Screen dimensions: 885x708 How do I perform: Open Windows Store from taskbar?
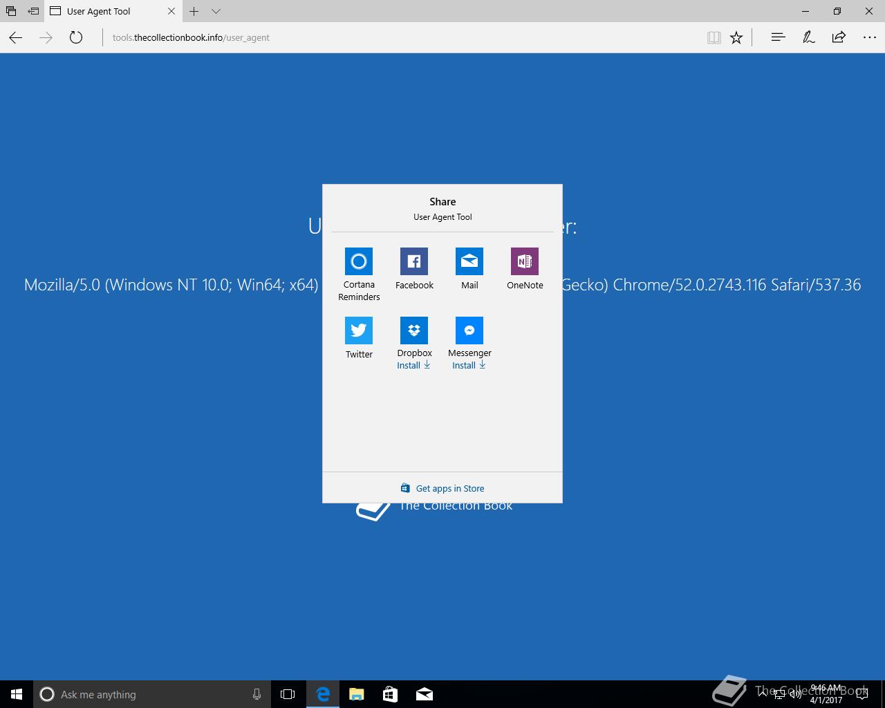pos(390,694)
